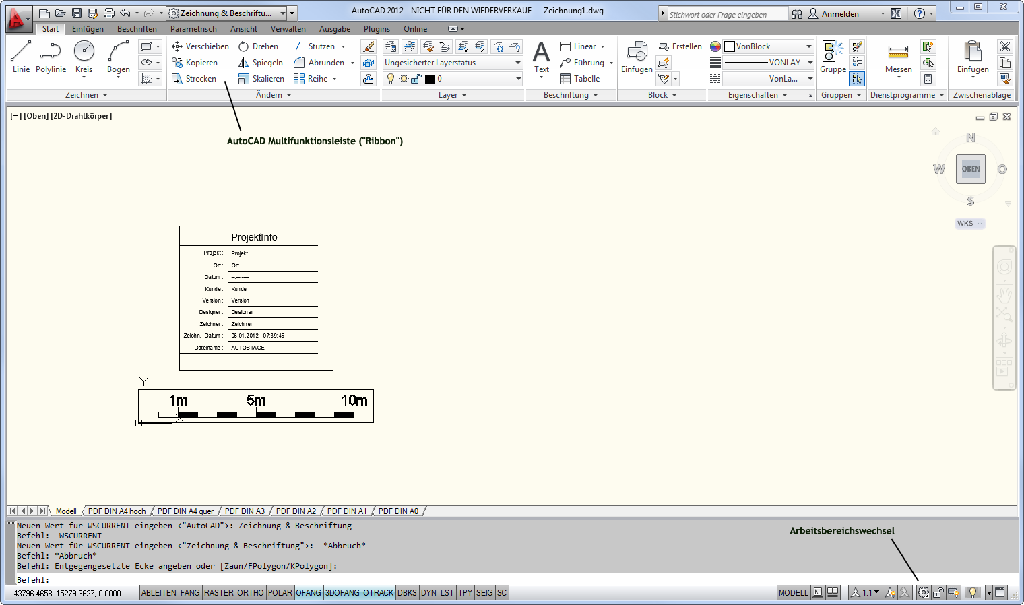Image resolution: width=1024 pixels, height=605 pixels.
Task: Click the Anmelden sign-in button
Action: [839, 13]
